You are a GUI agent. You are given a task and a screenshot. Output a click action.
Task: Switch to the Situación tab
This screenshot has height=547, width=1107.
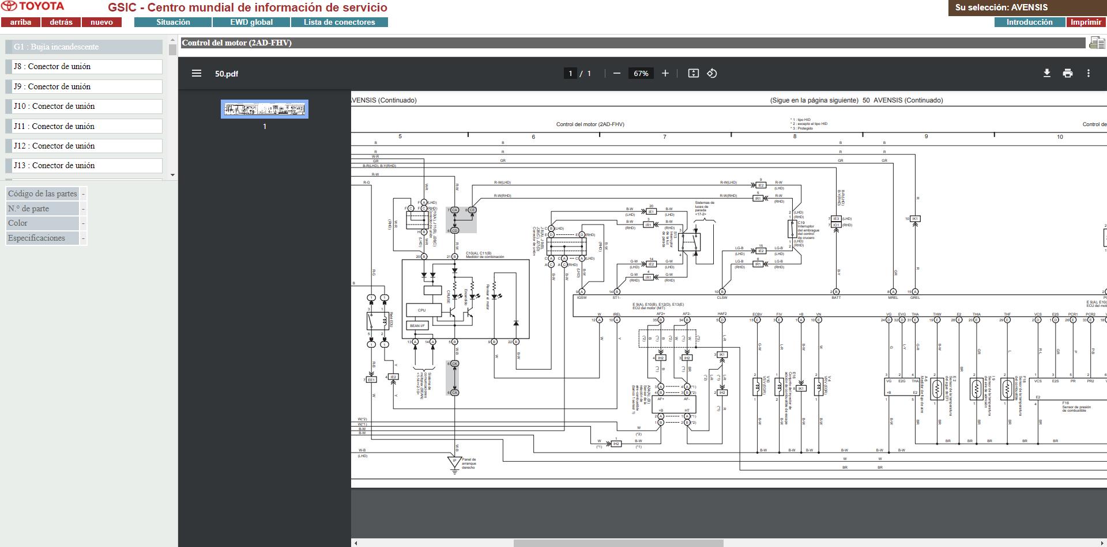click(x=173, y=22)
